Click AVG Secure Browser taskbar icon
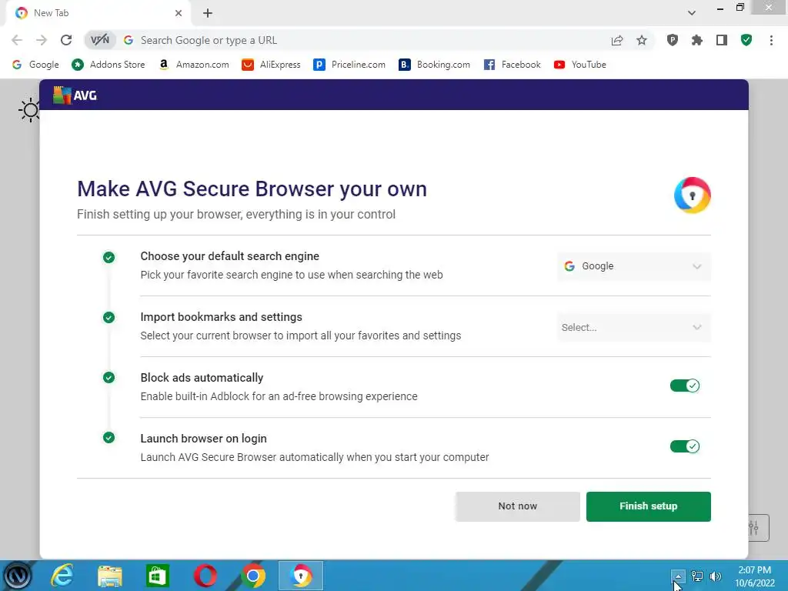The image size is (788, 591). coord(301,576)
